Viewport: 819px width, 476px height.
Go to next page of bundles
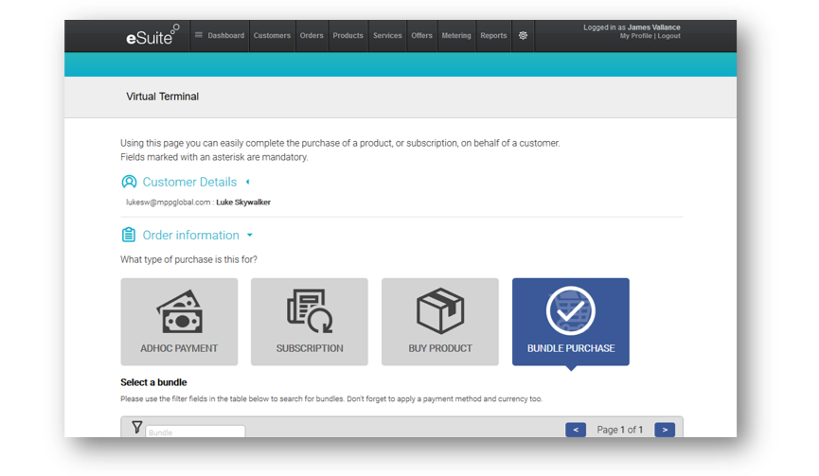665,430
